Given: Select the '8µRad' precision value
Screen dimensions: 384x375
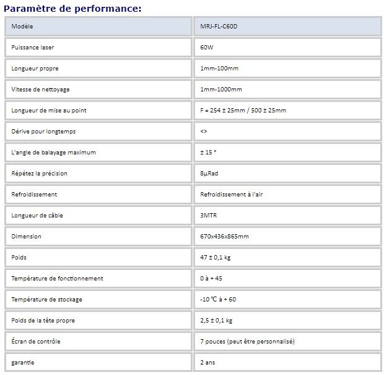Looking at the screenshot, I should pos(211,174).
